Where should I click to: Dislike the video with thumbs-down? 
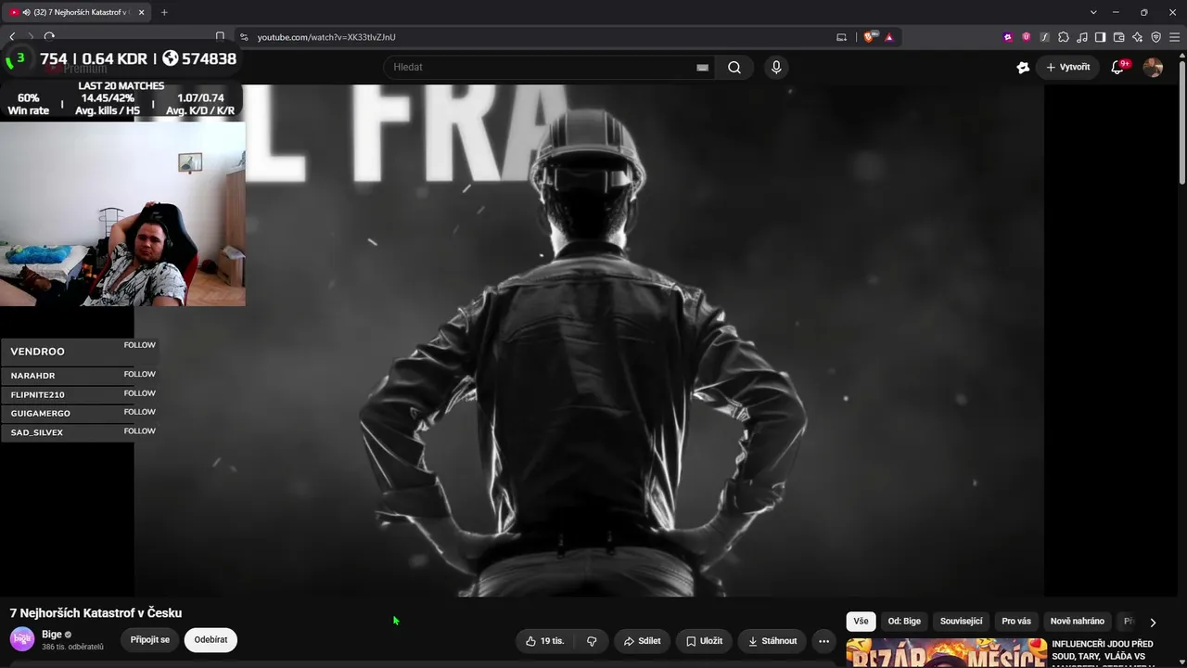click(592, 641)
